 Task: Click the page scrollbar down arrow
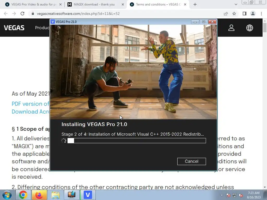265,187
